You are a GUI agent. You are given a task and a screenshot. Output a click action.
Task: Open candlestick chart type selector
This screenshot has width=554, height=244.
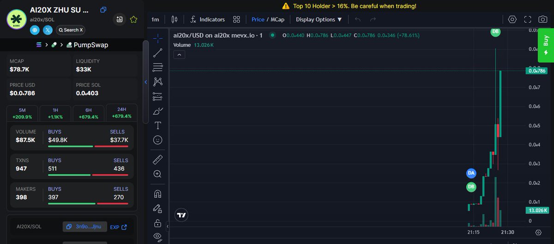click(174, 19)
